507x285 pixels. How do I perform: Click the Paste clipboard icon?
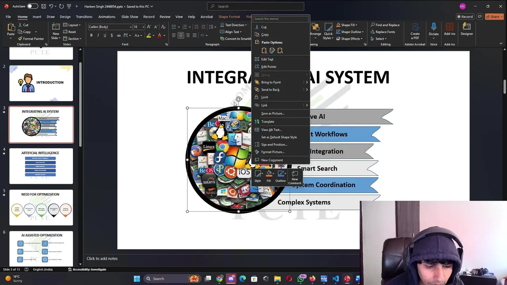[11, 27]
